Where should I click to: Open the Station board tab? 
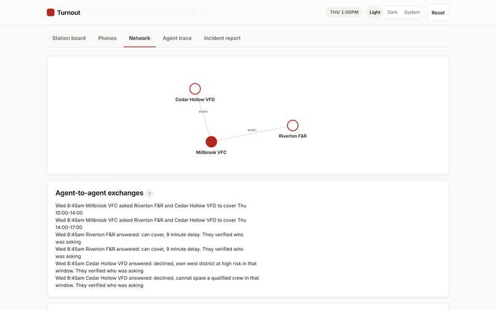(x=69, y=38)
